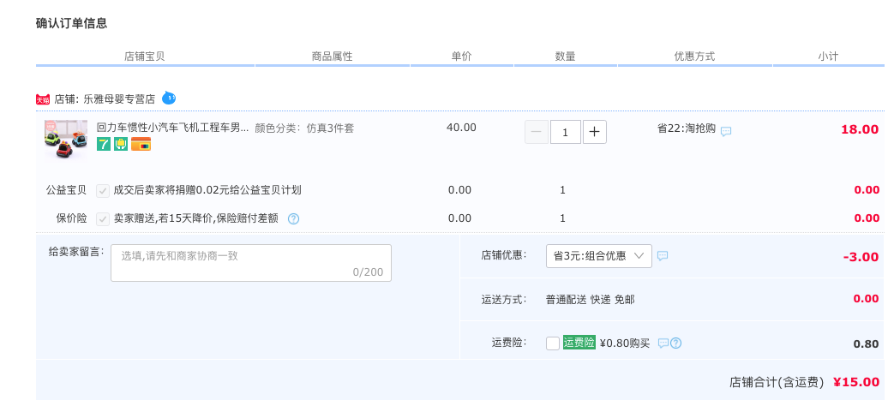Click the 省22:淘抢购 discount text
The width and height of the screenshot is (888, 400).
click(687, 128)
